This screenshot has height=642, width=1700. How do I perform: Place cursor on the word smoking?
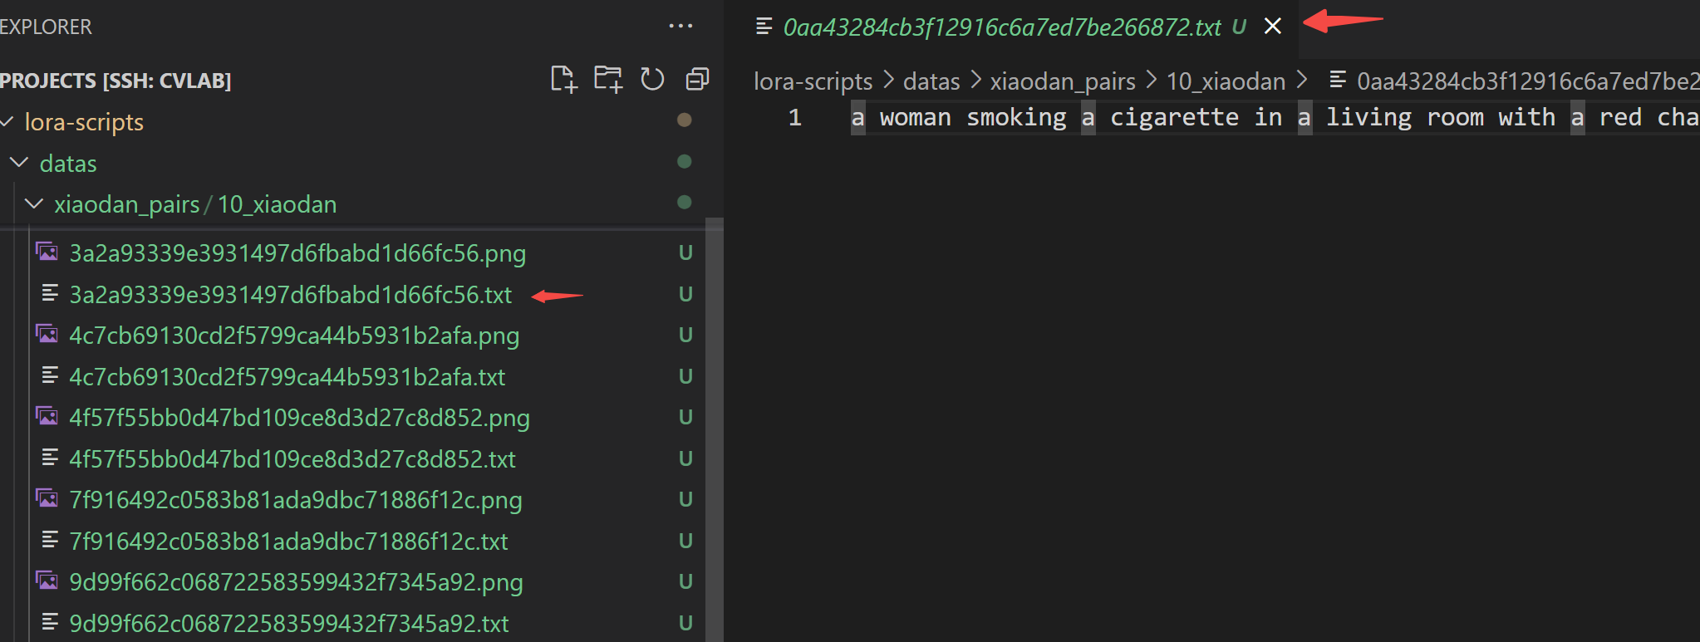point(1016,117)
